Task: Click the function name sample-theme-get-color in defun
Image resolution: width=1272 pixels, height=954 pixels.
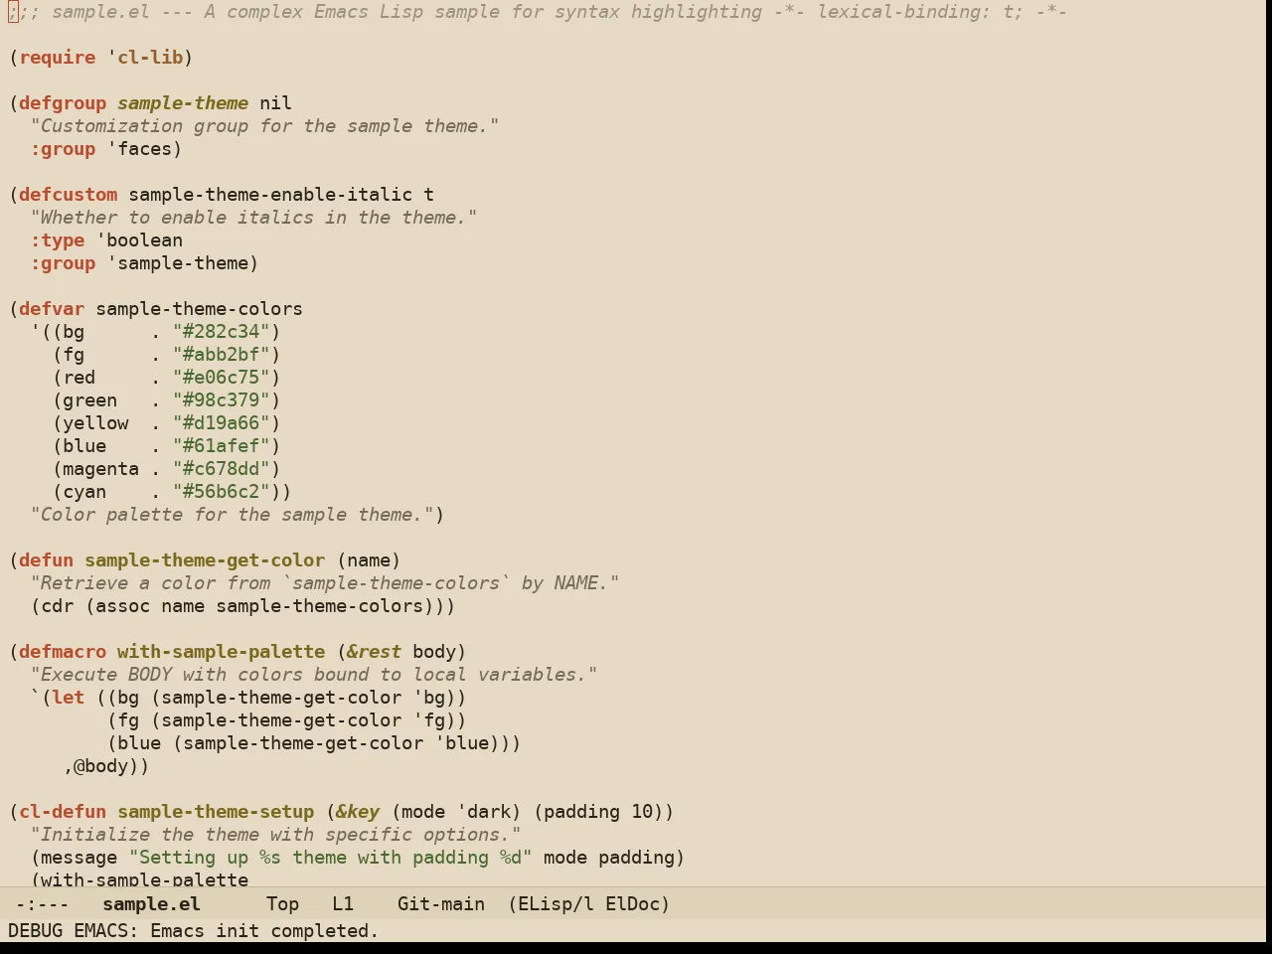Action: (x=205, y=560)
